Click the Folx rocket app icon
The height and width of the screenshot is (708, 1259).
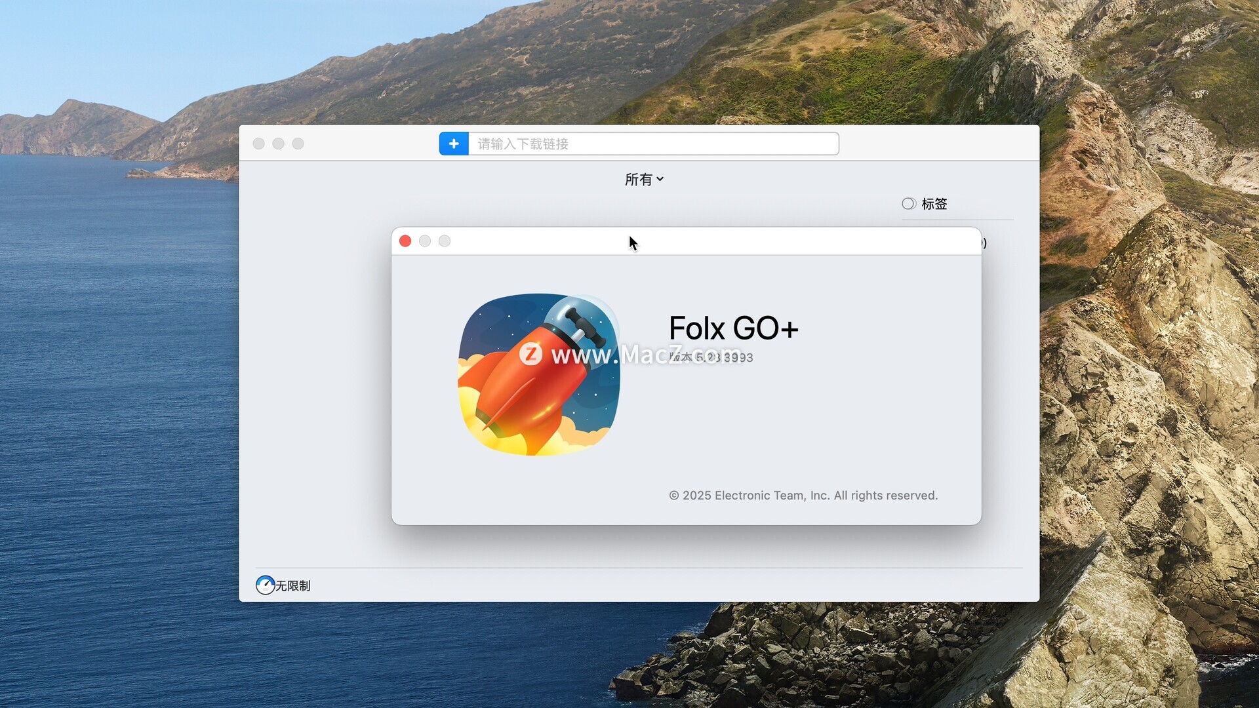pos(539,374)
